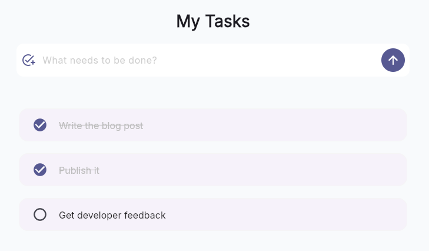Click the 'Write the blog post' text

101,125
